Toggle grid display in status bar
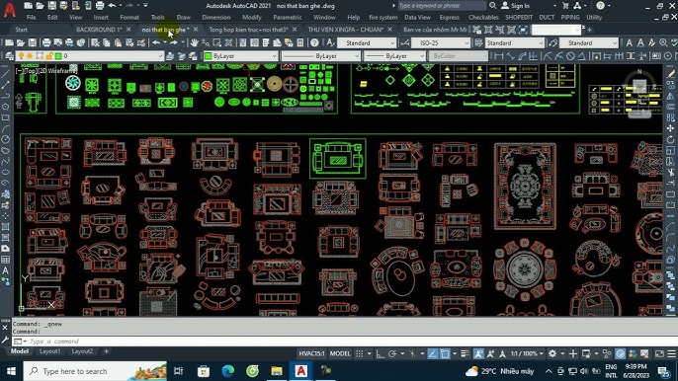 tap(360, 353)
